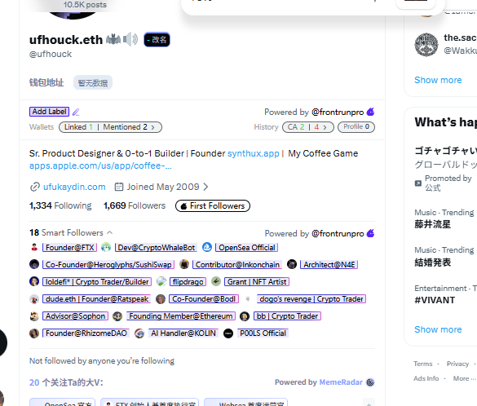Click the frontrunpro logo beside the Add Label row
The width and height of the screenshot is (477, 406).
pyautogui.click(x=370, y=112)
